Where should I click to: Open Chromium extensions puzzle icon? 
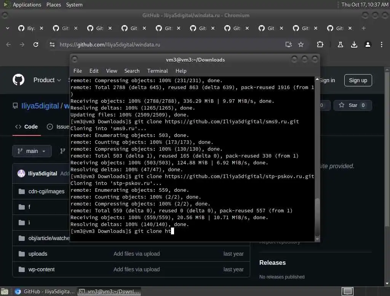pos(320,45)
